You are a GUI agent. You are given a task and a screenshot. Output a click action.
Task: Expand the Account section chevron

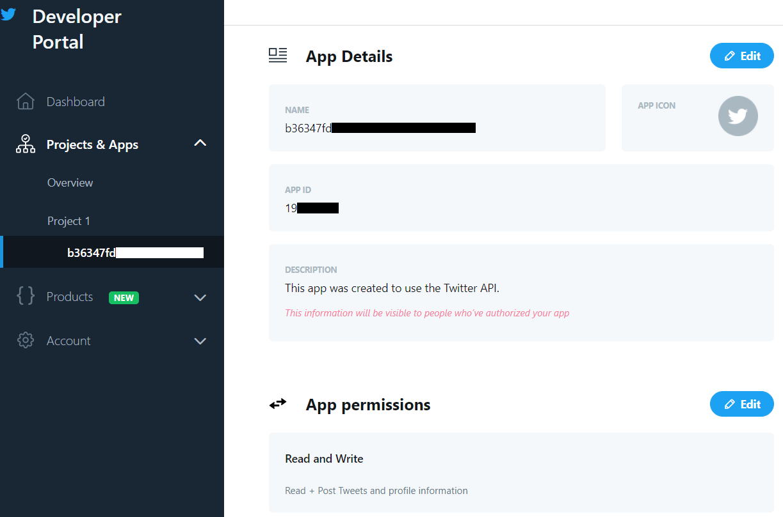coord(200,341)
